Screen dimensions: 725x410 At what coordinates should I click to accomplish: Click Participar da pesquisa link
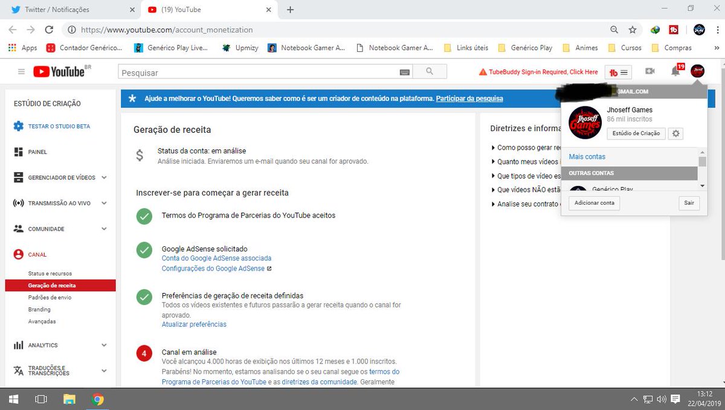tap(469, 98)
